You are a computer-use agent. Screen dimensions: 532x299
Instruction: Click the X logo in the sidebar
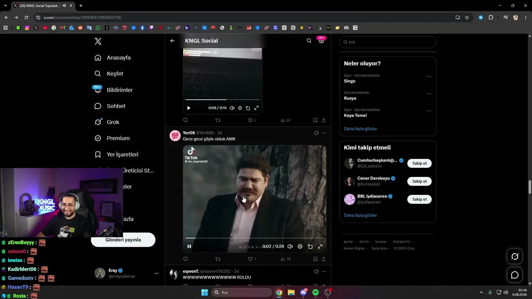click(x=98, y=41)
